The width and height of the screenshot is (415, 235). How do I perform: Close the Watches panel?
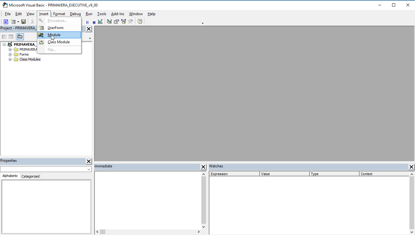411,167
